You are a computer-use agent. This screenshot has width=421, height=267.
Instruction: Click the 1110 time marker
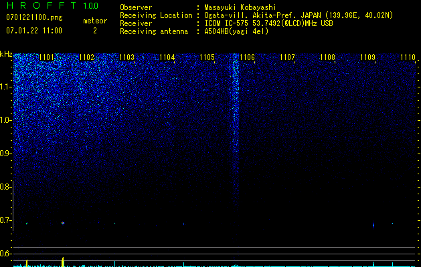coord(408,57)
